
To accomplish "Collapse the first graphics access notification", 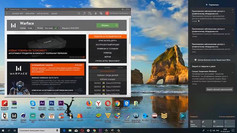I will point(233,13).
